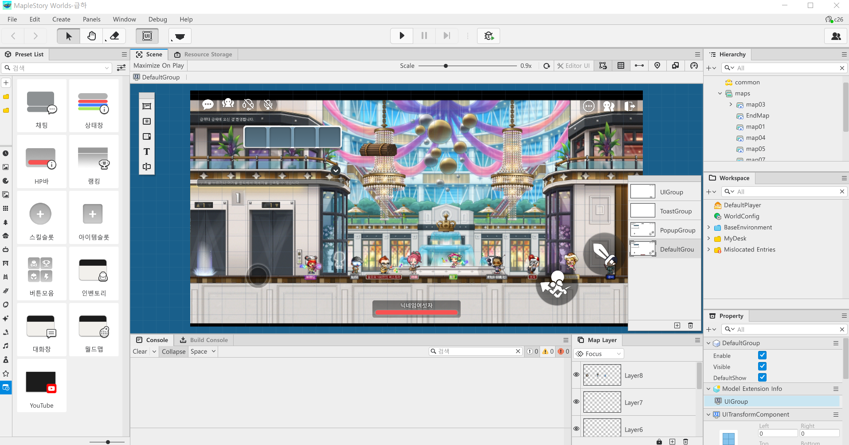
Task: Hide Layer6 with eye icon
Action: pos(576,429)
